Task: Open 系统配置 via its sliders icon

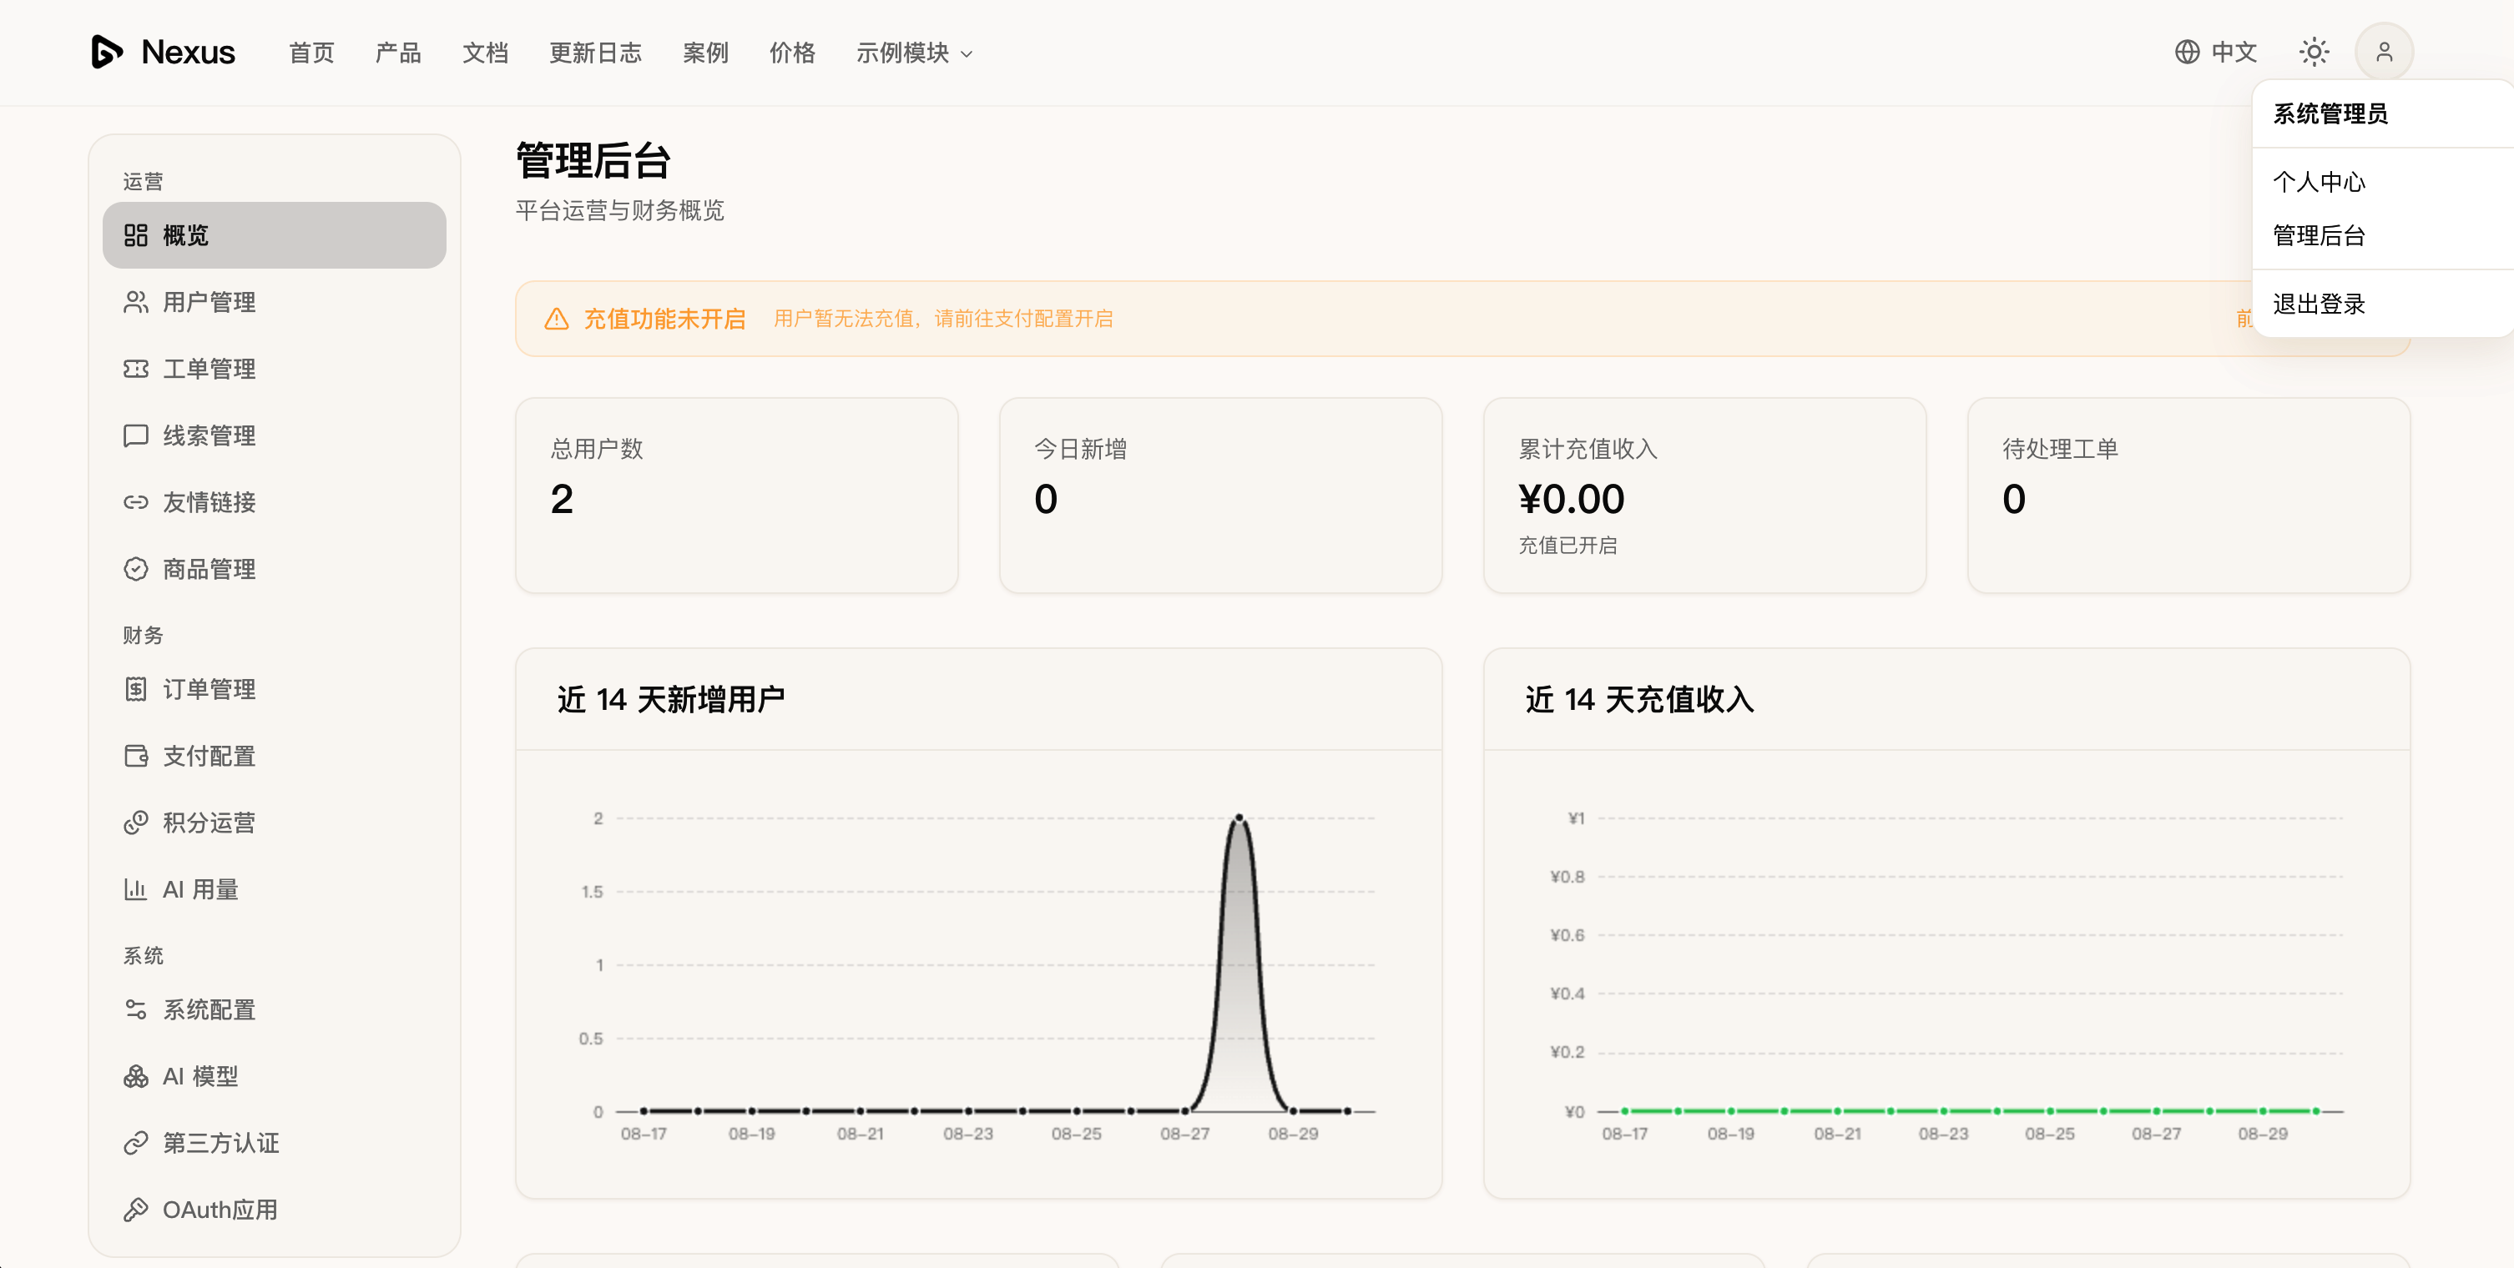Action: coord(136,1009)
